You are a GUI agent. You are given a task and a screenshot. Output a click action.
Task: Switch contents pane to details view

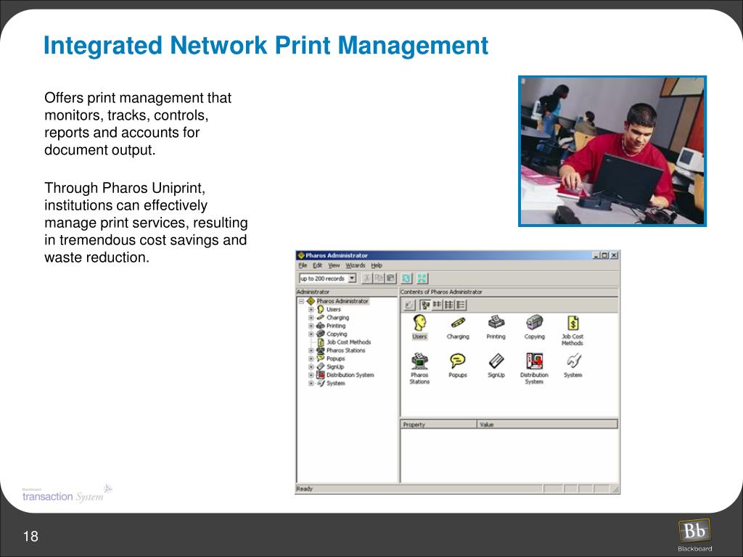click(x=461, y=305)
